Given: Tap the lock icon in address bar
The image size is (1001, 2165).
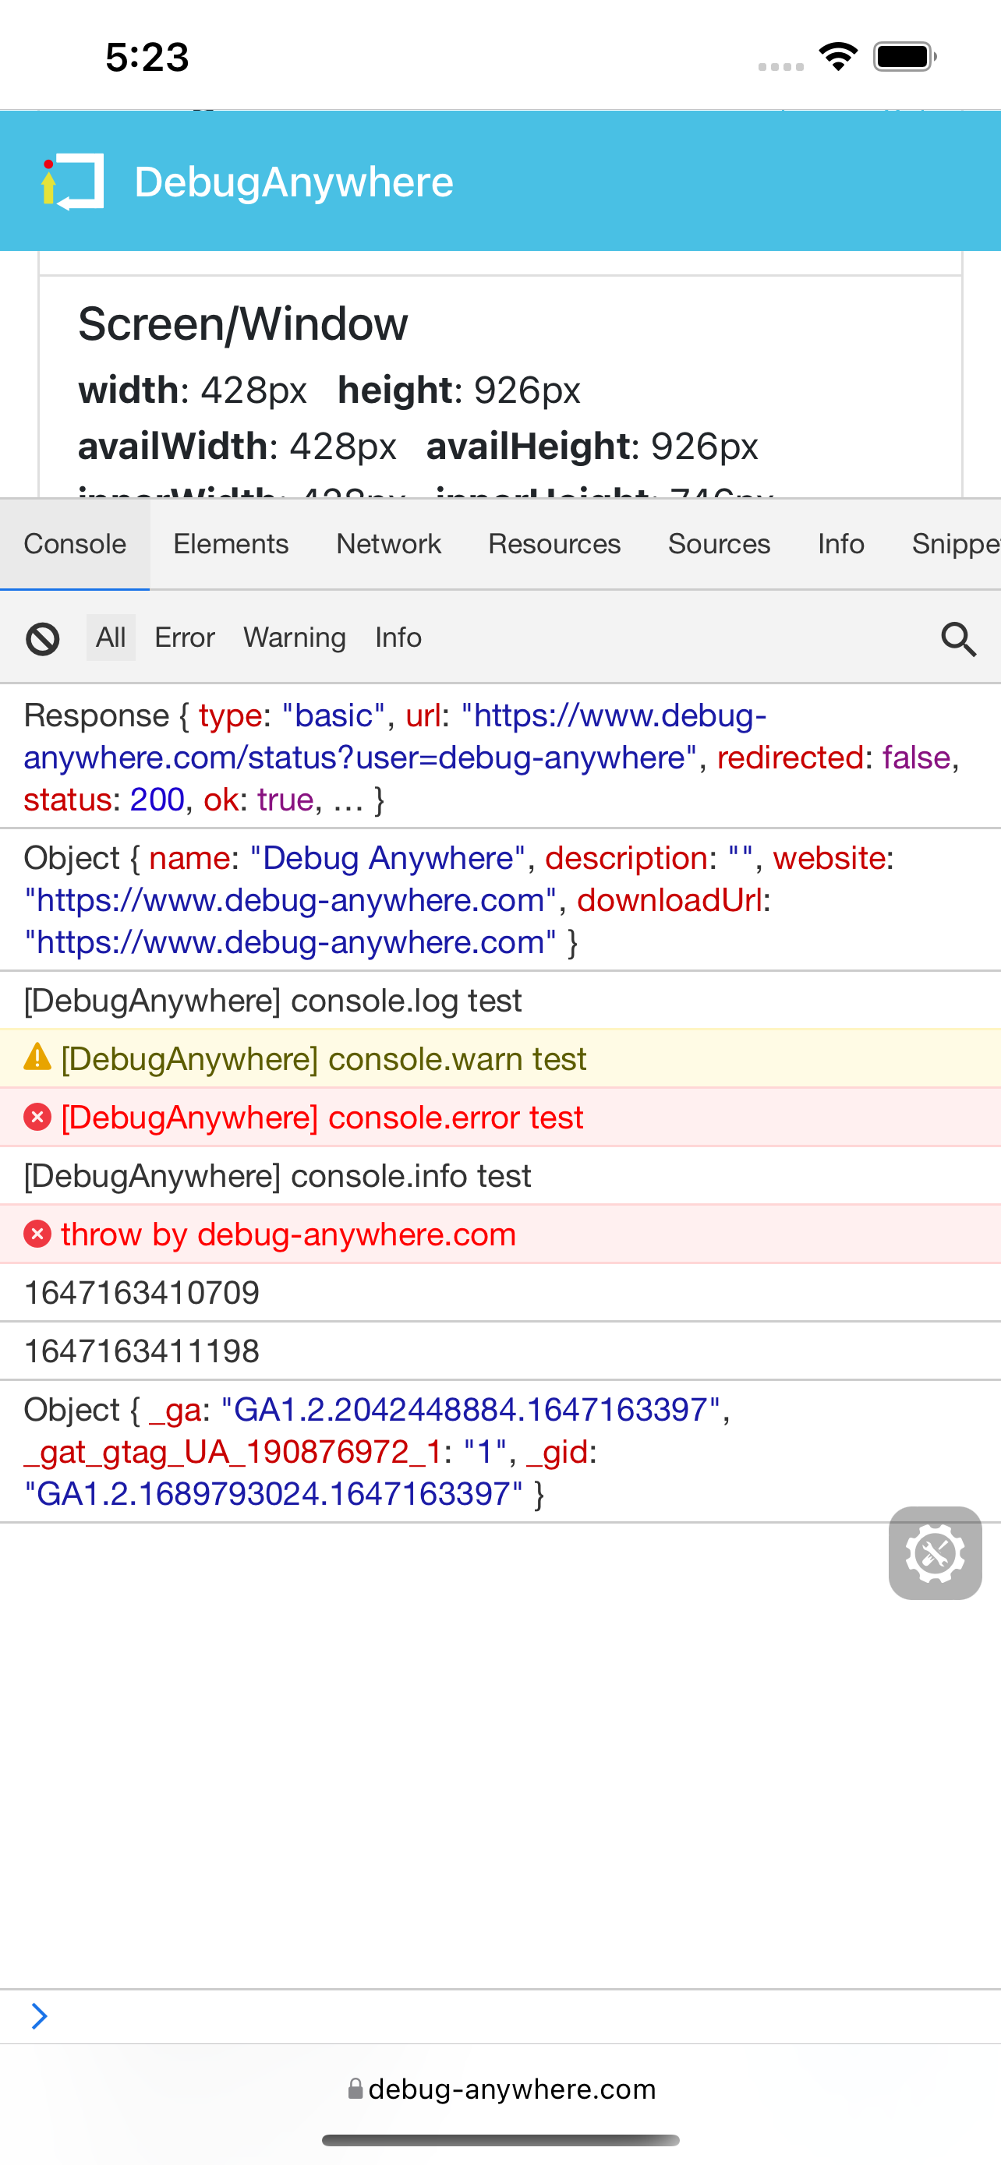Looking at the screenshot, I should (355, 2089).
